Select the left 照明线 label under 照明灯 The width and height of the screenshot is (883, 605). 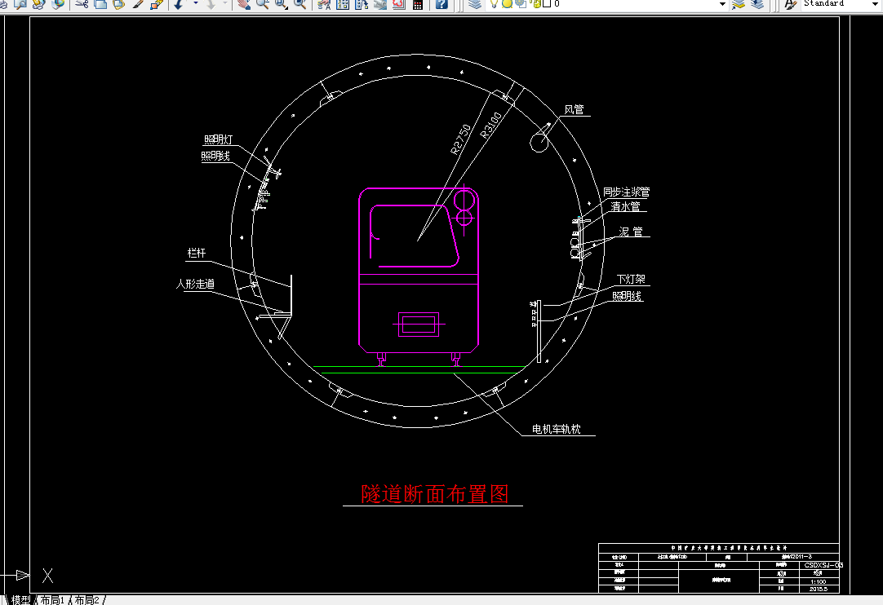pyautogui.click(x=215, y=156)
